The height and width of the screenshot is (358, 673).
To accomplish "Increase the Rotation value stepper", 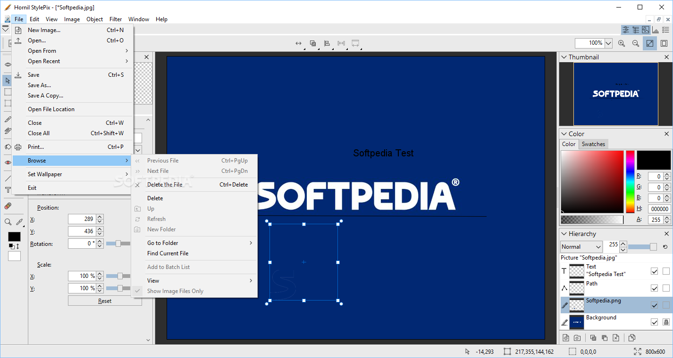I will click(100, 241).
